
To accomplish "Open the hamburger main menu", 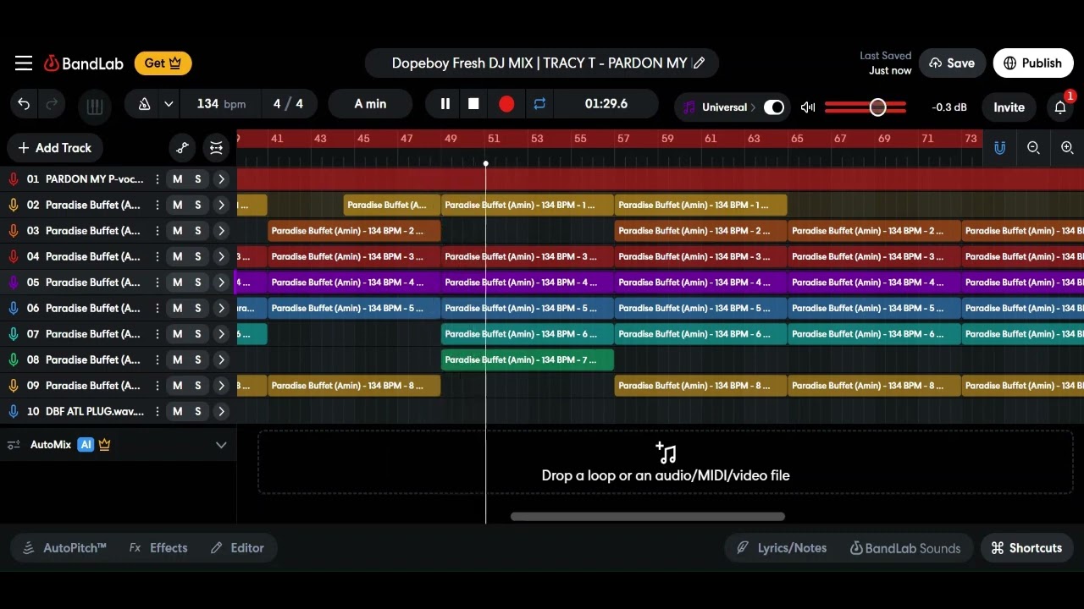I will tap(24, 63).
